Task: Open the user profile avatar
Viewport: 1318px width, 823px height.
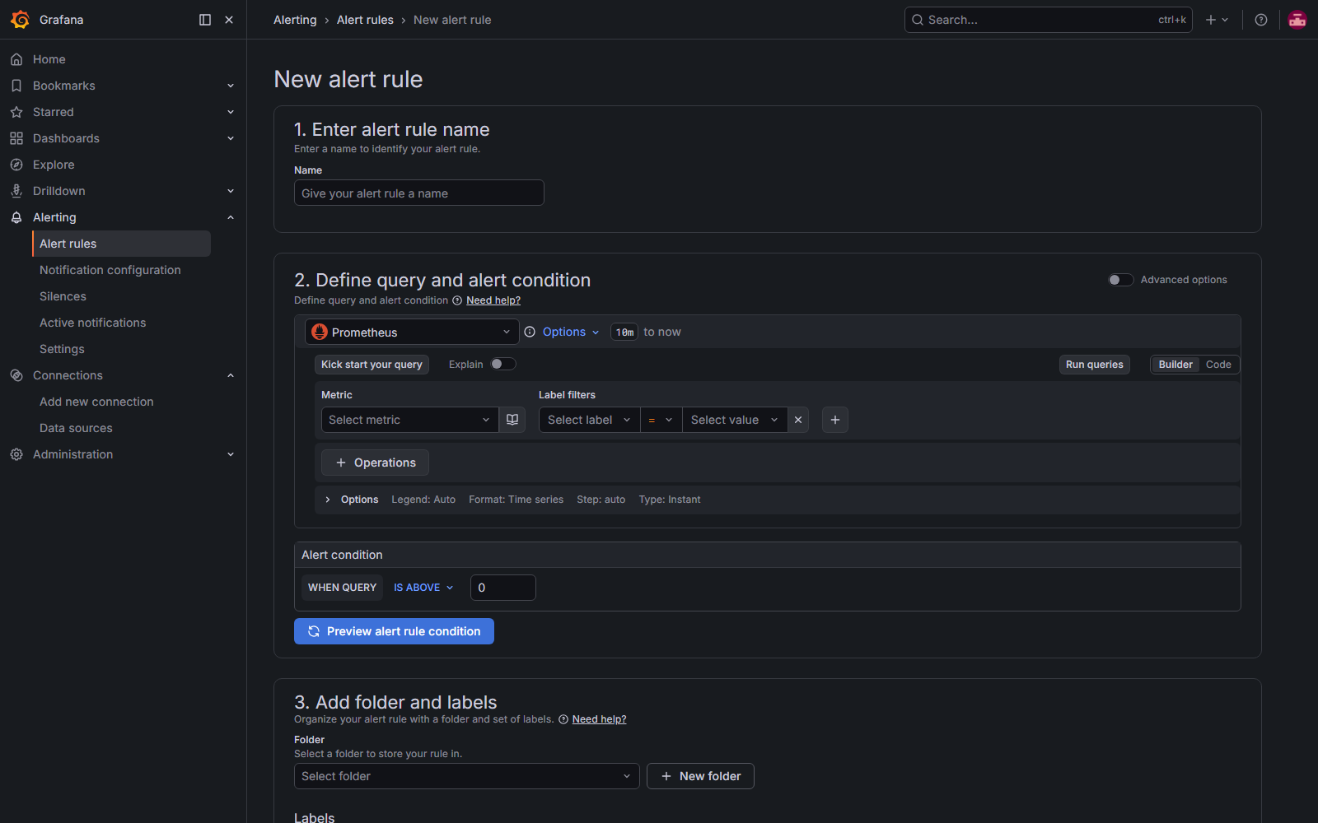Action: click(x=1297, y=20)
